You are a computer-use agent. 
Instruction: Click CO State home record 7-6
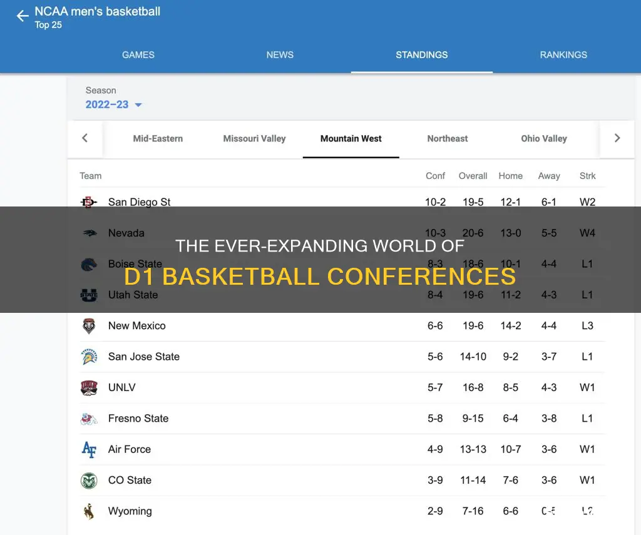click(511, 480)
